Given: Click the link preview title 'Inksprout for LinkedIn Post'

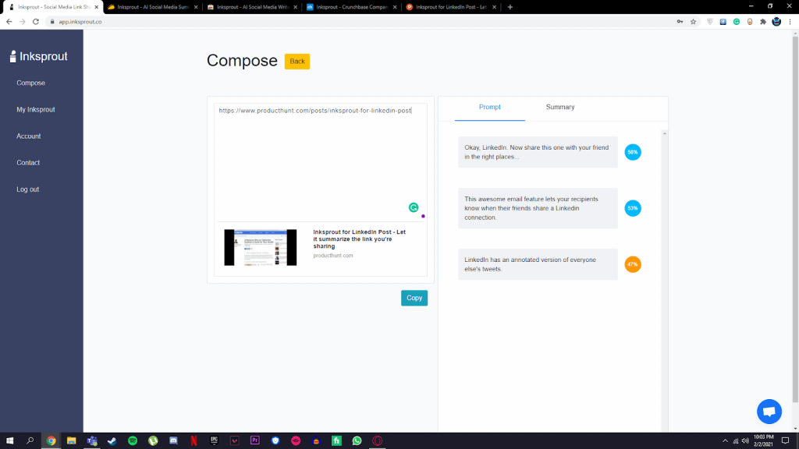Looking at the screenshot, I should coord(359,239).
